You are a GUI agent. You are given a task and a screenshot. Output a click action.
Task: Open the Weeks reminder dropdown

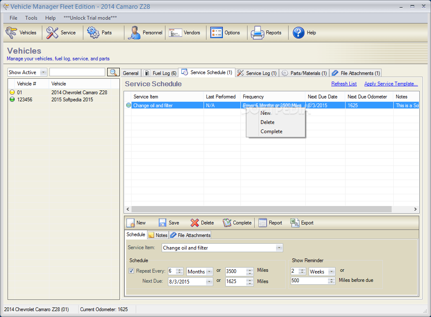click(x=331, y=271)
